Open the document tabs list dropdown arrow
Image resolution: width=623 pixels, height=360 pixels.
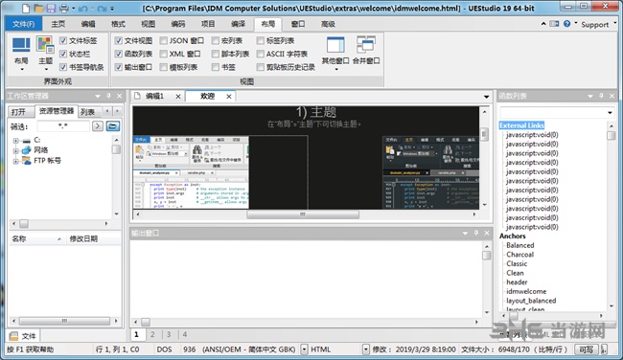(x=486, y=97)
